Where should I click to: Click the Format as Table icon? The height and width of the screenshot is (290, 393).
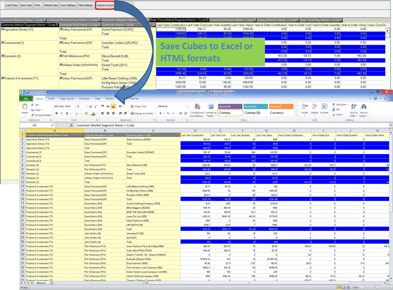tap(211, 107)
